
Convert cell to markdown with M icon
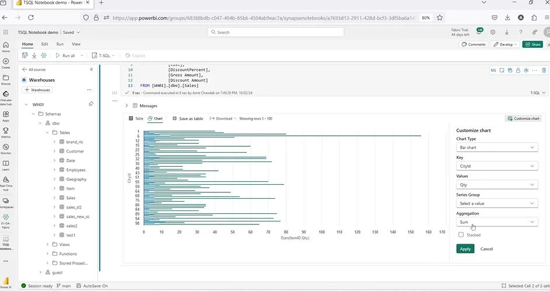[493, 70]
